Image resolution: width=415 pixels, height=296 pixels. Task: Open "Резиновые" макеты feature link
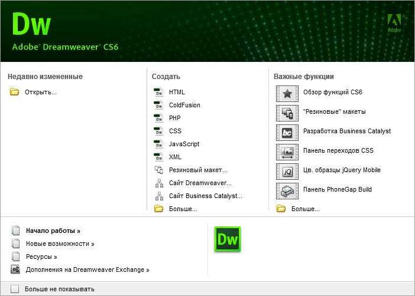[x=335, y=111]
